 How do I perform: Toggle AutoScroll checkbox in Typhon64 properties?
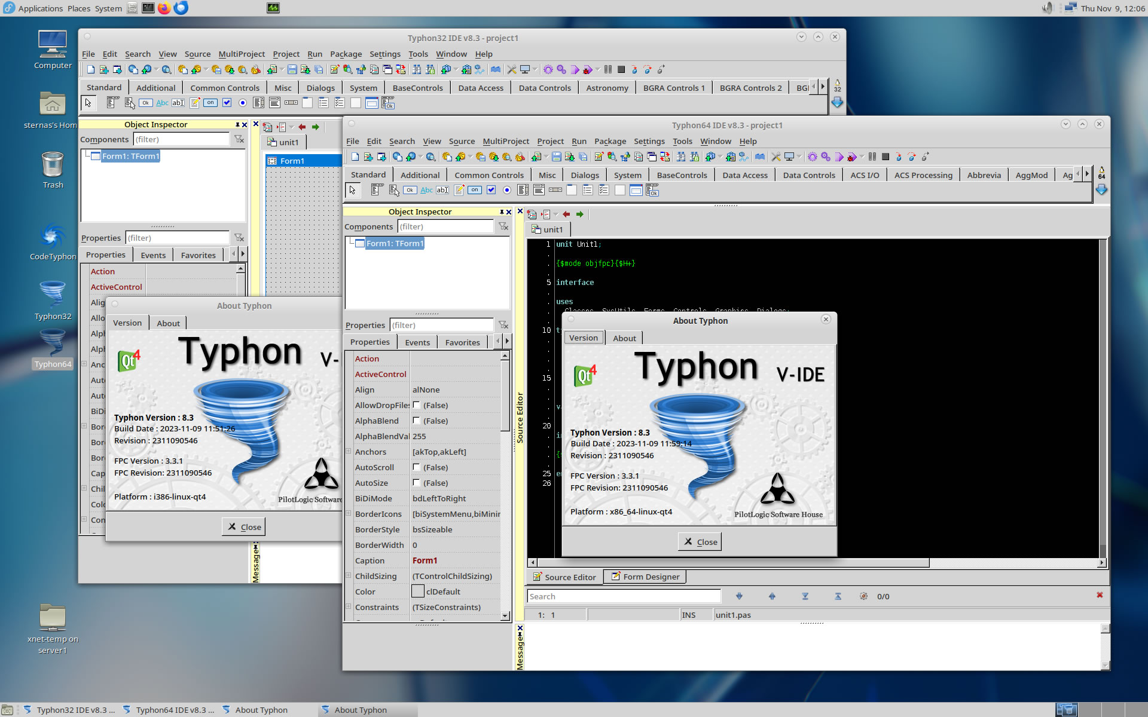click(x=416, y=467)
